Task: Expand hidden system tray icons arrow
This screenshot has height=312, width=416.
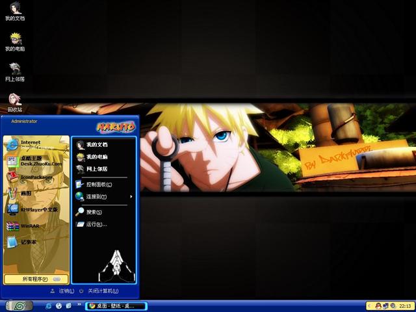Action: tap(369, 306)
